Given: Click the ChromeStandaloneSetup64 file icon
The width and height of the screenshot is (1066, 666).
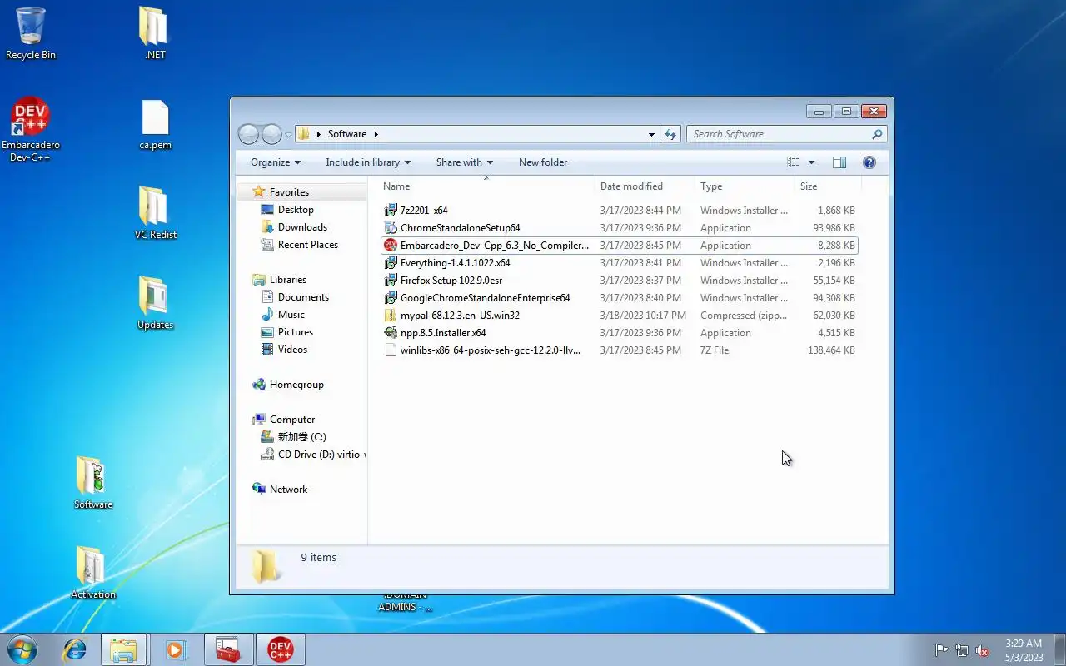Looking at the screenshot, I should point(391,228).
